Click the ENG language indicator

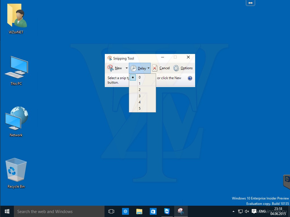pyautogui.click(x=262, y=211)
